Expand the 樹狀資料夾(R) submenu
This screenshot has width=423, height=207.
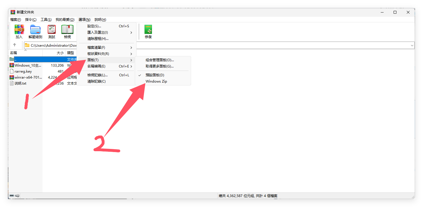106,54
